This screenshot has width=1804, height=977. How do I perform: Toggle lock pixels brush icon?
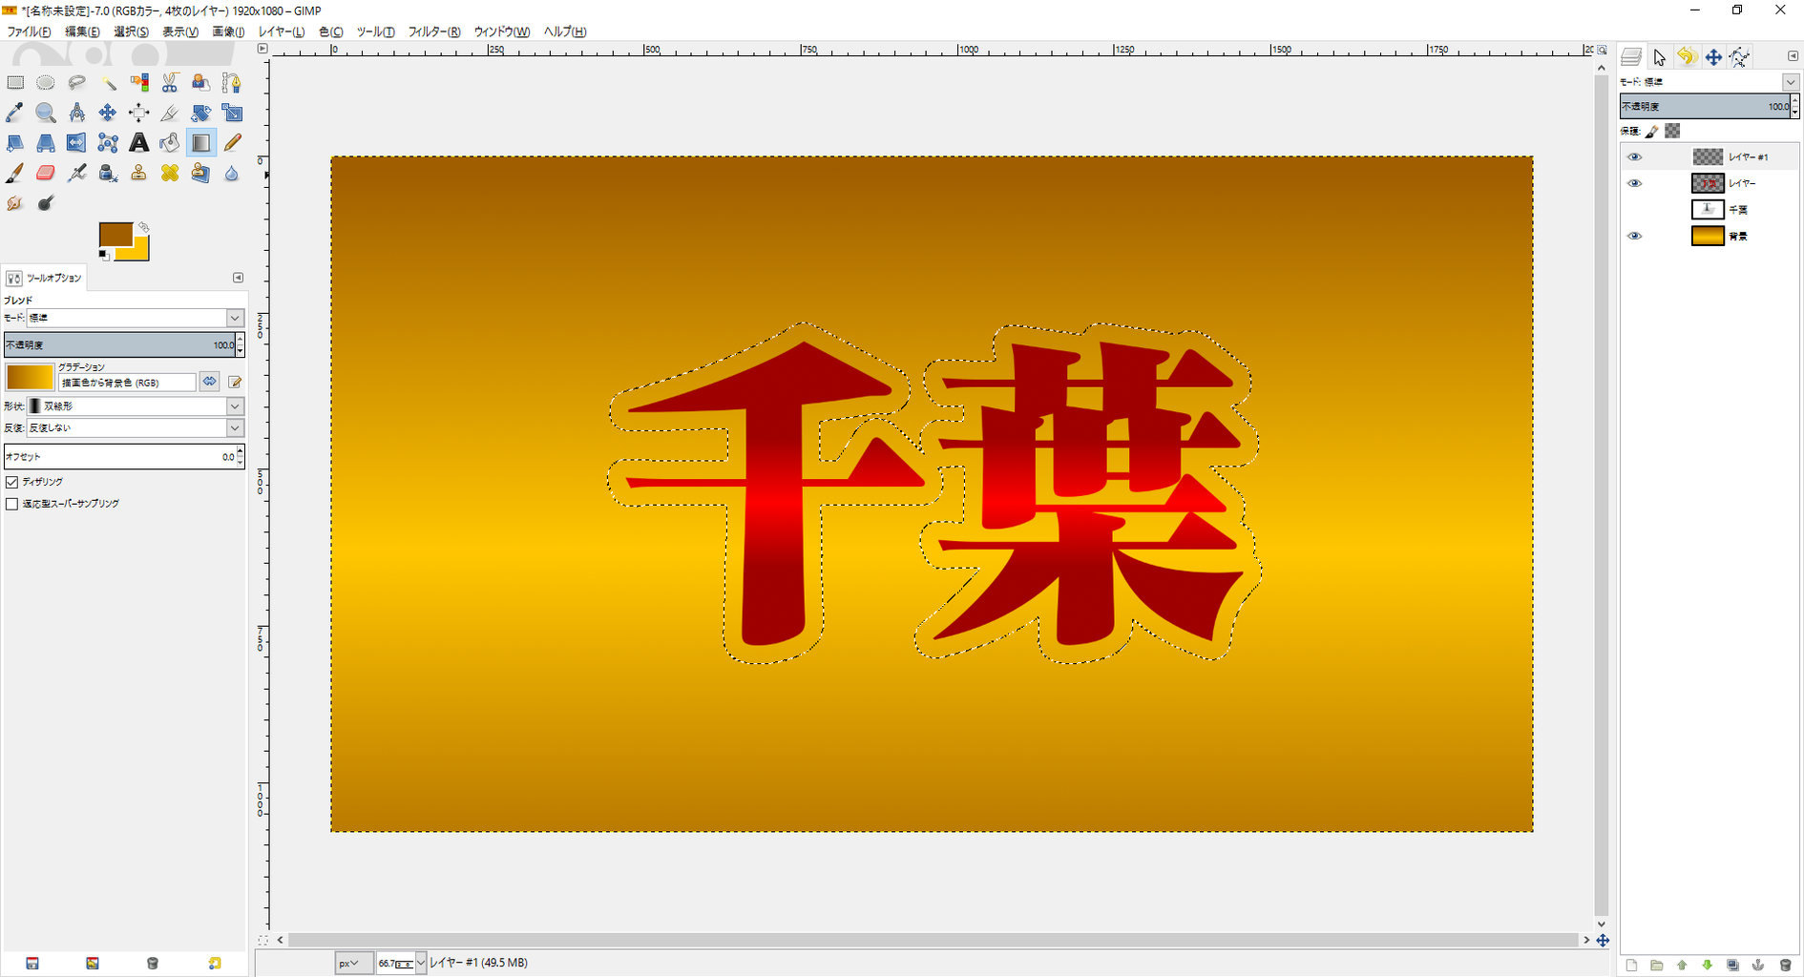1652,132
